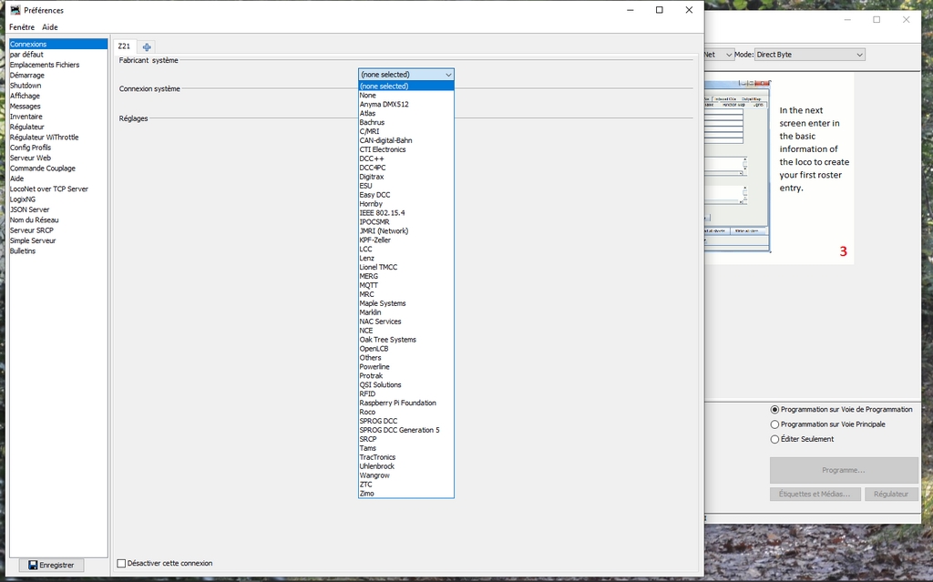This screenshot has width=933, height=582.
Task: Select Régulateur WiThrottle in sidebar
Action: (58, 137)
